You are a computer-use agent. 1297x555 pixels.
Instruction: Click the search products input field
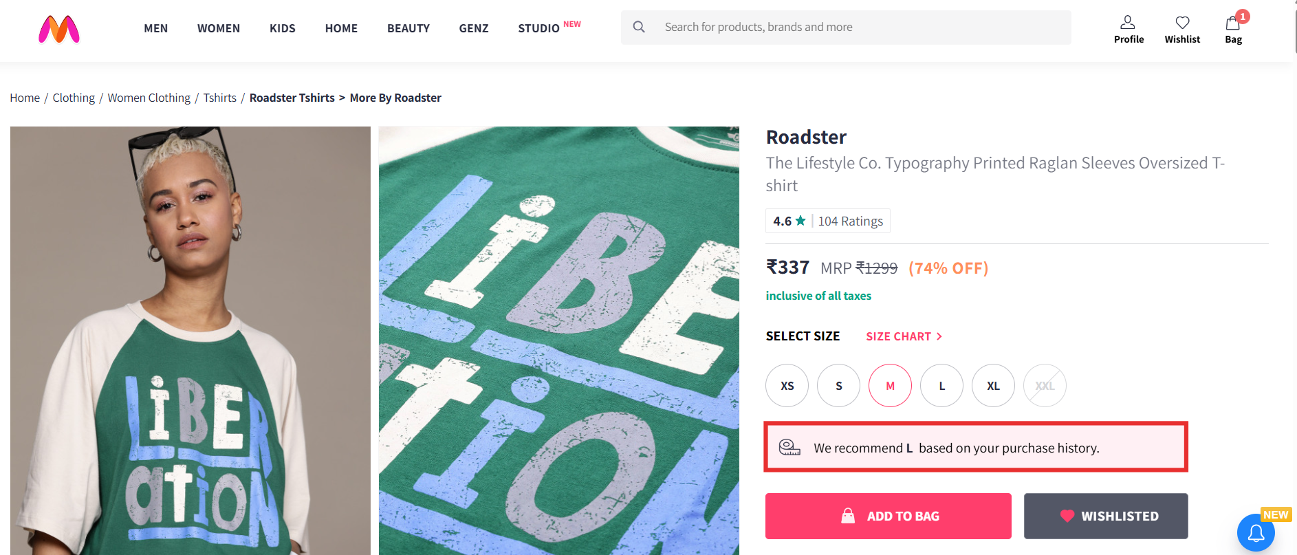pyautogui.click(x=860, y=27)
